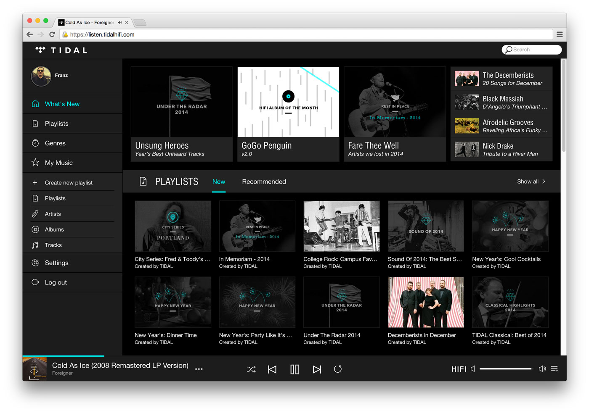Open The Decemberists feature
This screenshot has width=589, height=413.
(501, 79)
